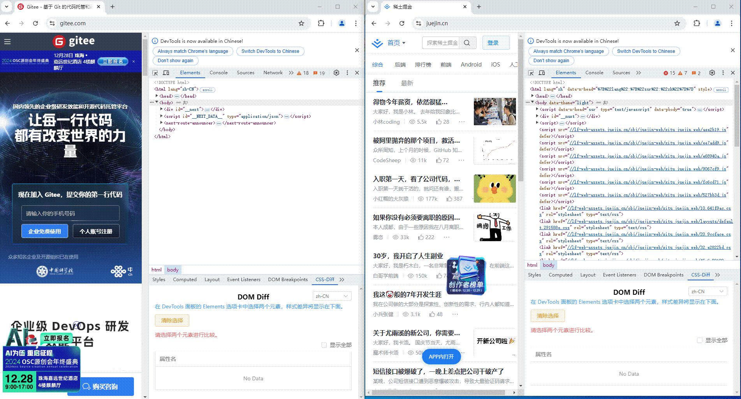Open the zh-CN language dropdown in Gitee DOM Diff
This screenshot has height=399, width=741.
[332, 296]
